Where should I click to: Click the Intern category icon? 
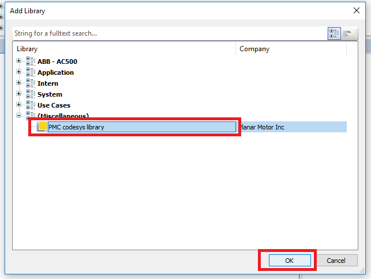point(31,83)
